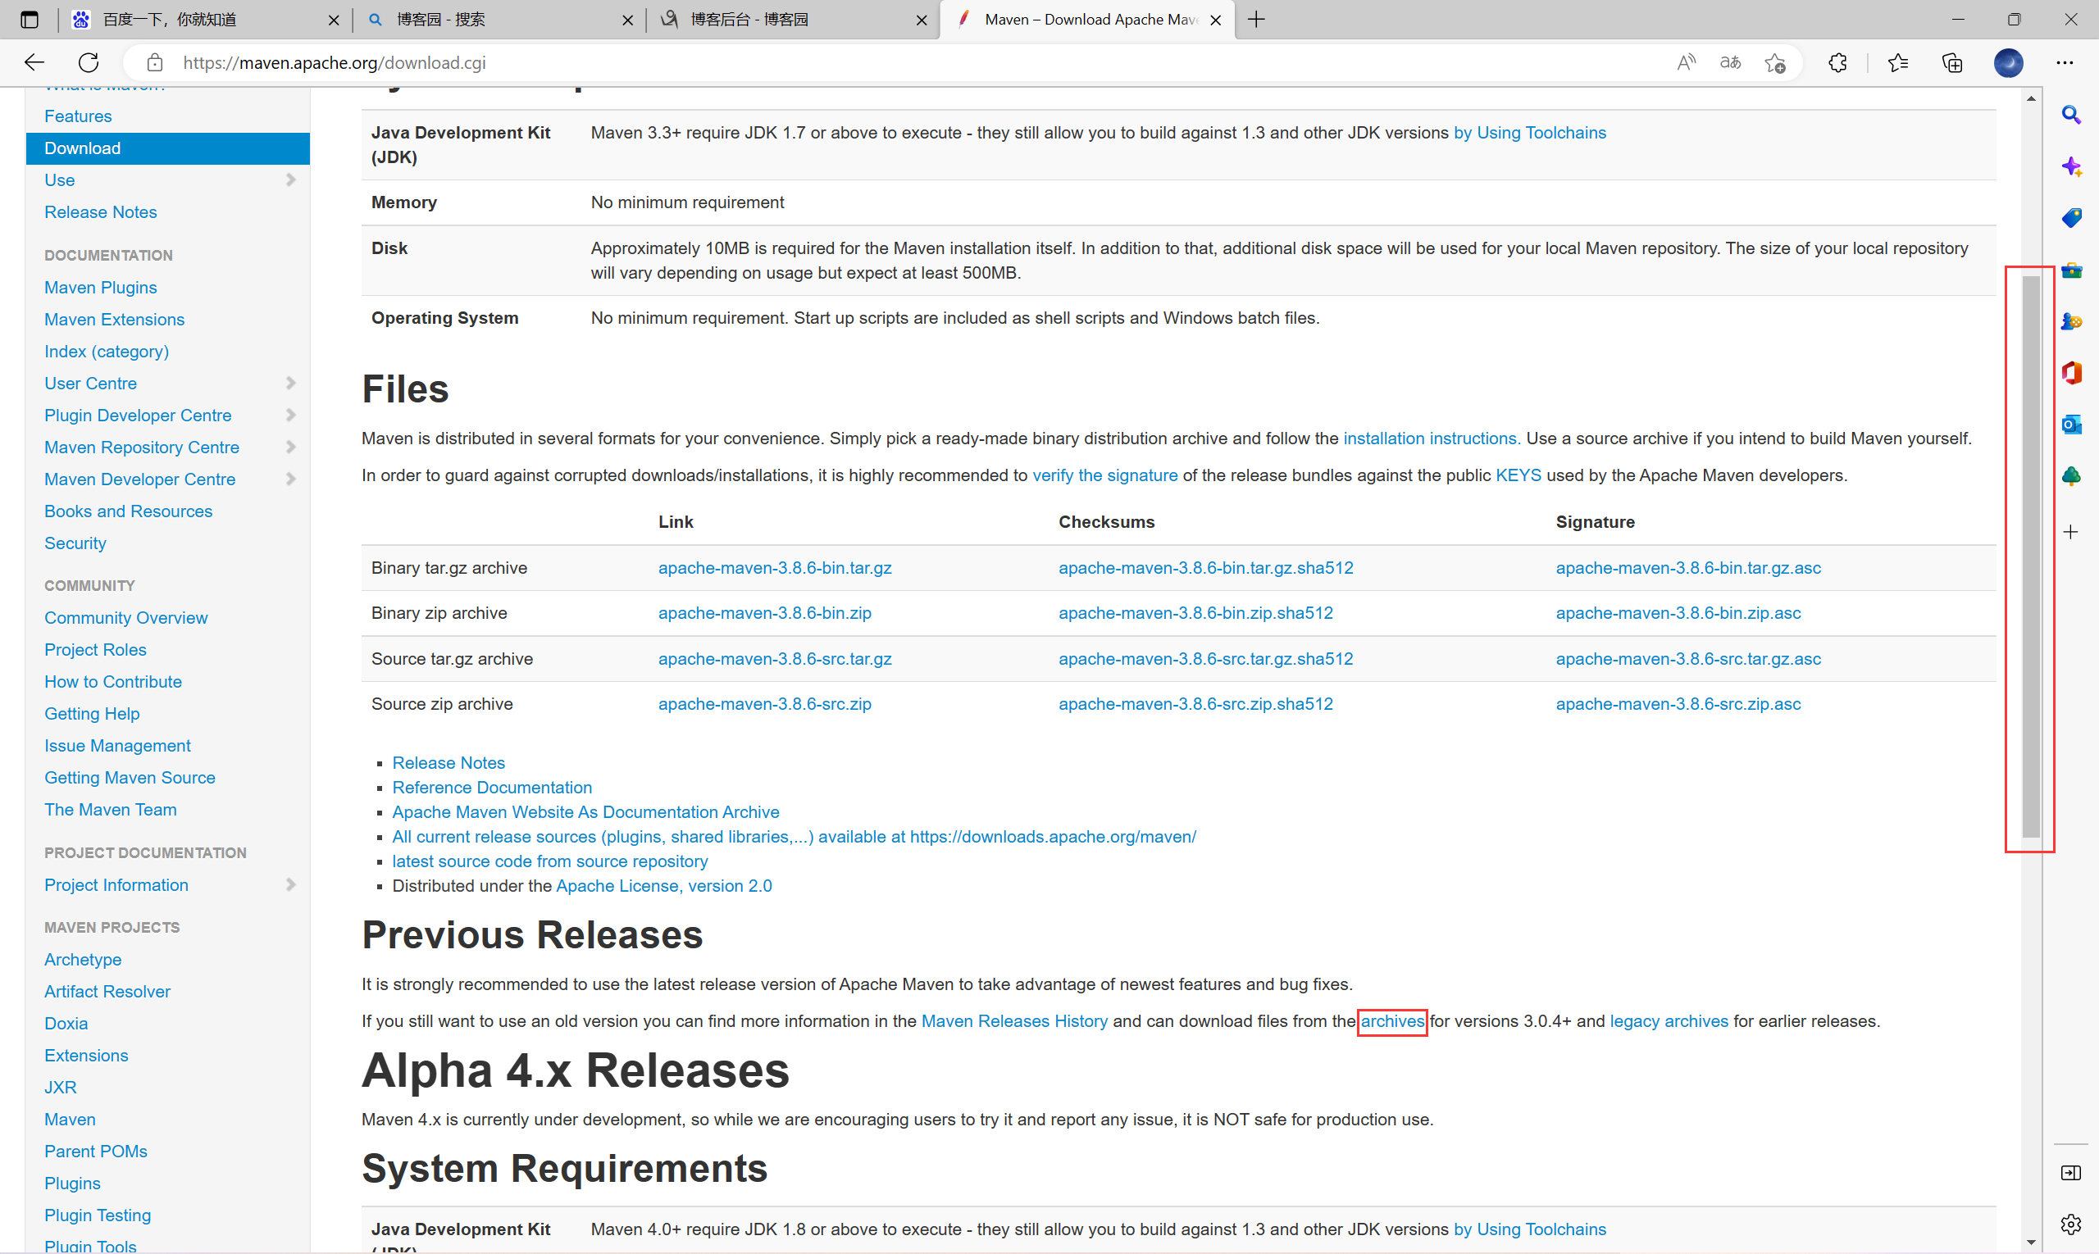Select Release Notes in left navigation
The width and height of the screenshot is (2099, 1254).
[x=101, y=212]
